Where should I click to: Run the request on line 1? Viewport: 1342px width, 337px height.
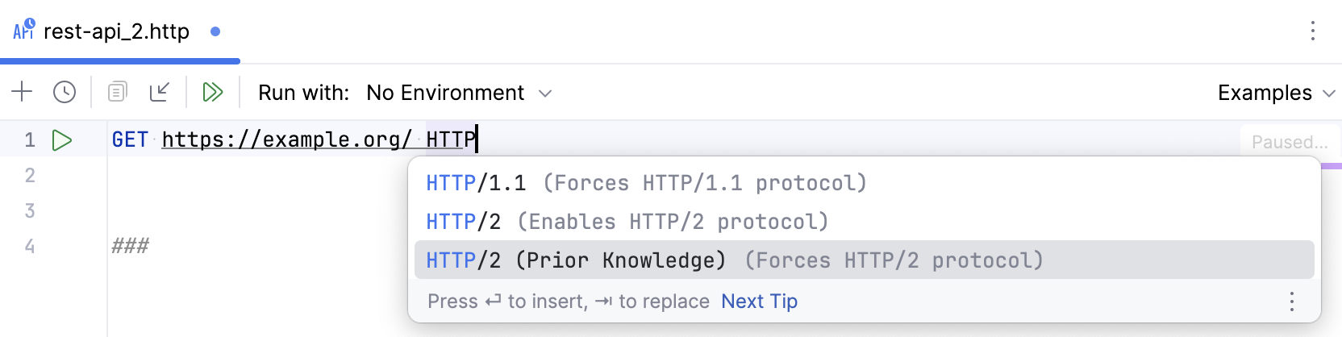point(62,140)
